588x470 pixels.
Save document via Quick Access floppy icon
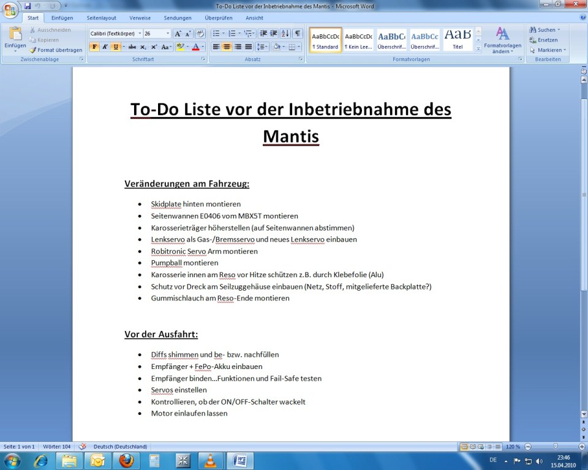pos(28,6)
